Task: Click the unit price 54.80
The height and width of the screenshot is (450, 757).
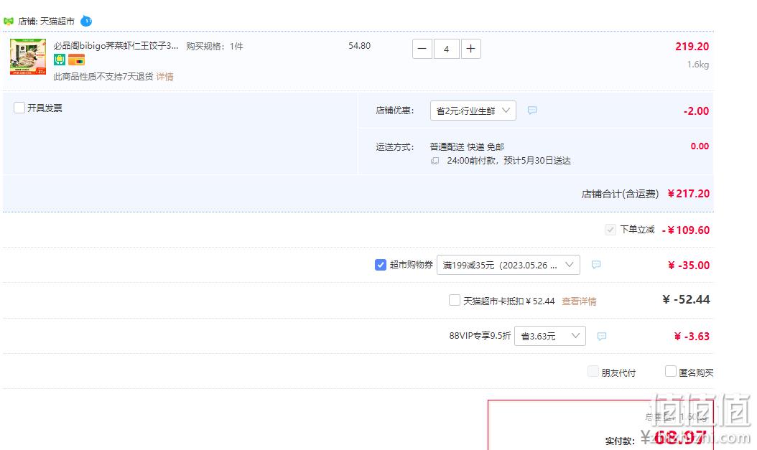Action: [360, 46]
